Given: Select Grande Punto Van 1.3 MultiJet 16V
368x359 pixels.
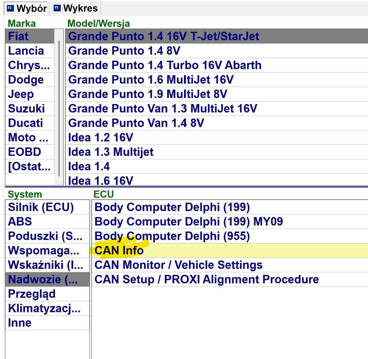Looking at the screenshot, I should tap(162, 109).
